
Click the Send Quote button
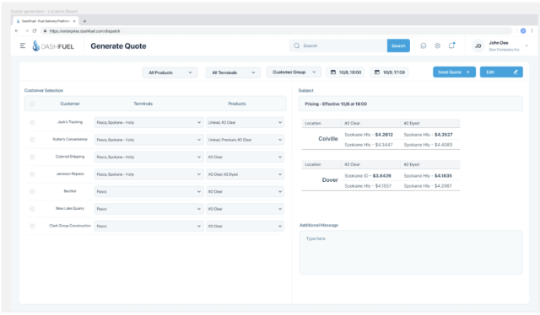[x=454, y=72]
